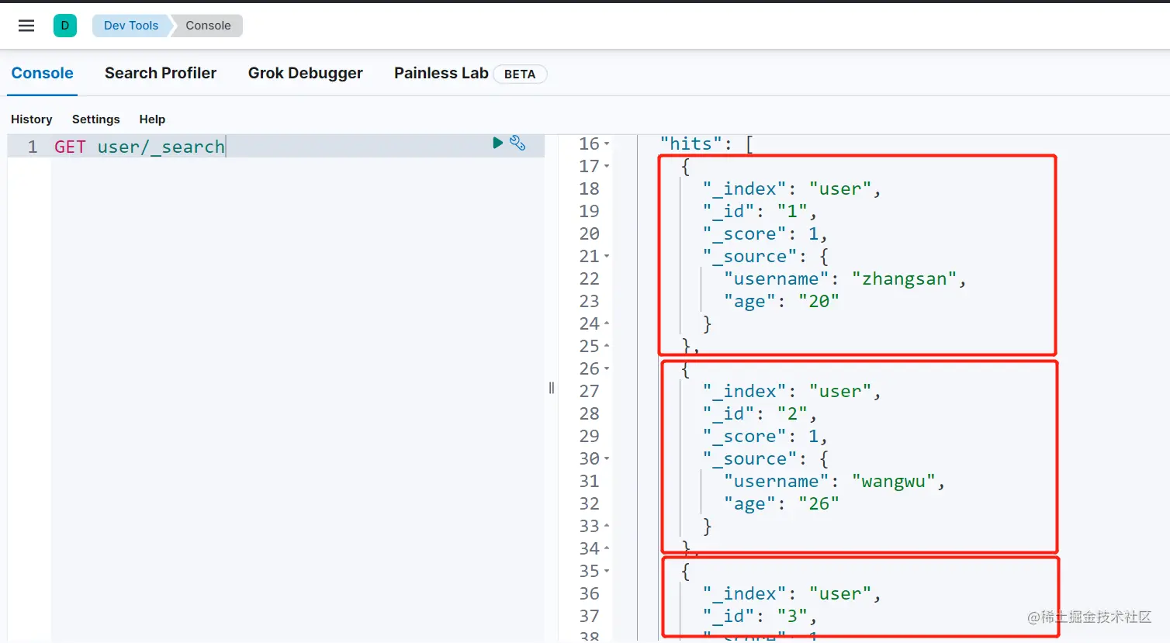This screenshot has width=1170, height=643.
Task: Open the Grok Debugger tab
Action: click(x=306, y=73)
